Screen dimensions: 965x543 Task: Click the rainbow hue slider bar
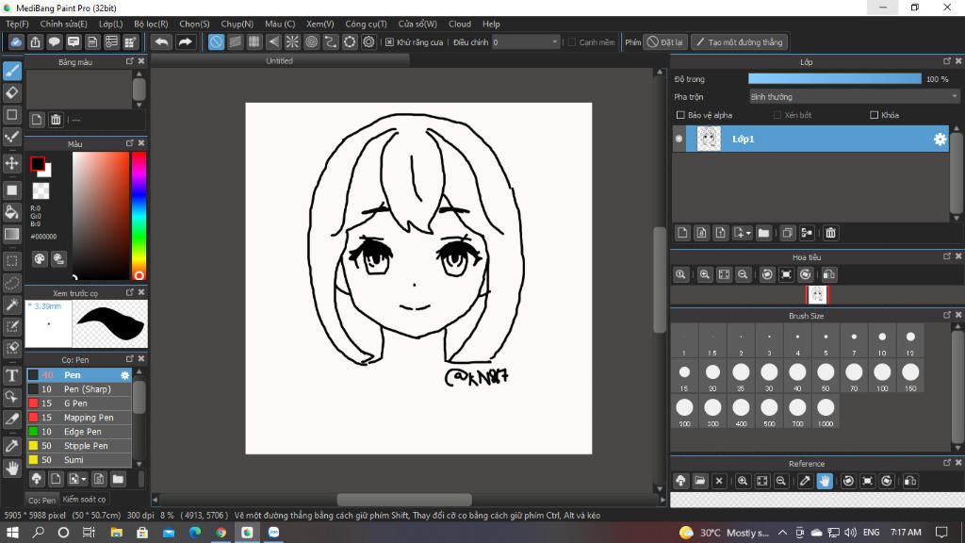coord(139,216)
